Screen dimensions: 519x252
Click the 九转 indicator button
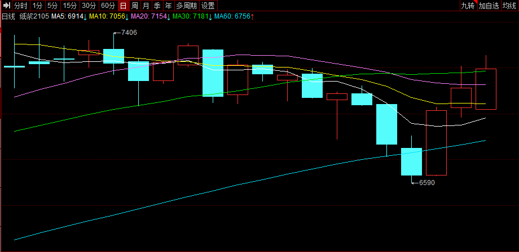click(468, 5)
